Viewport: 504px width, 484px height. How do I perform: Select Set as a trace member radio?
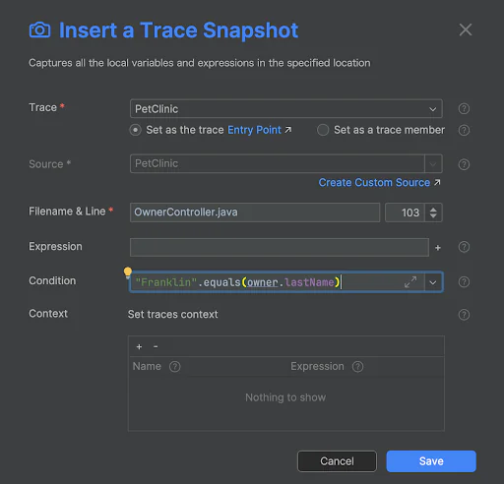click(323, 130)
